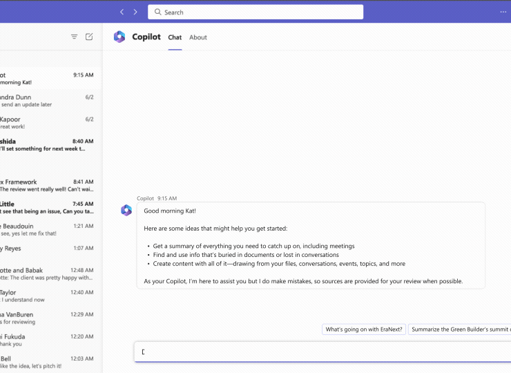
Task: Open the filter chats icon
Action: pyautogui.click(x=75, y=37)
